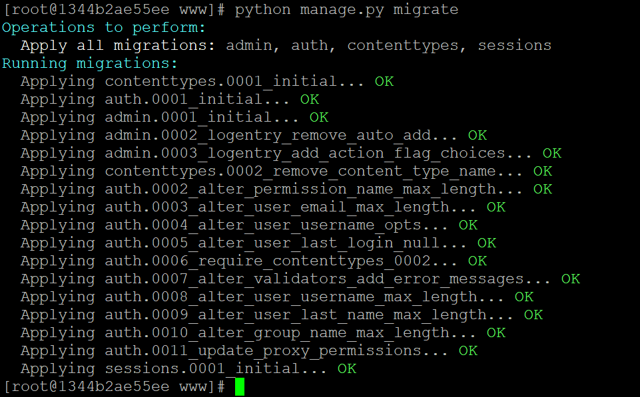Click the 'Operations to perform:' heading

coord(104,27)
